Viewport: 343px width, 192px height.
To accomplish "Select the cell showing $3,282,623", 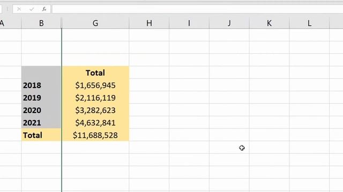I will click(95, 110).
